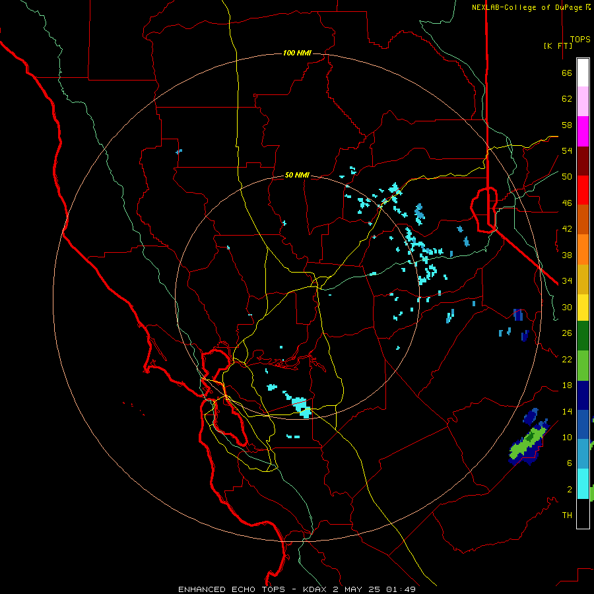Pick the navy blue legend swatch

pyautogui.click(x=583, y=395)
